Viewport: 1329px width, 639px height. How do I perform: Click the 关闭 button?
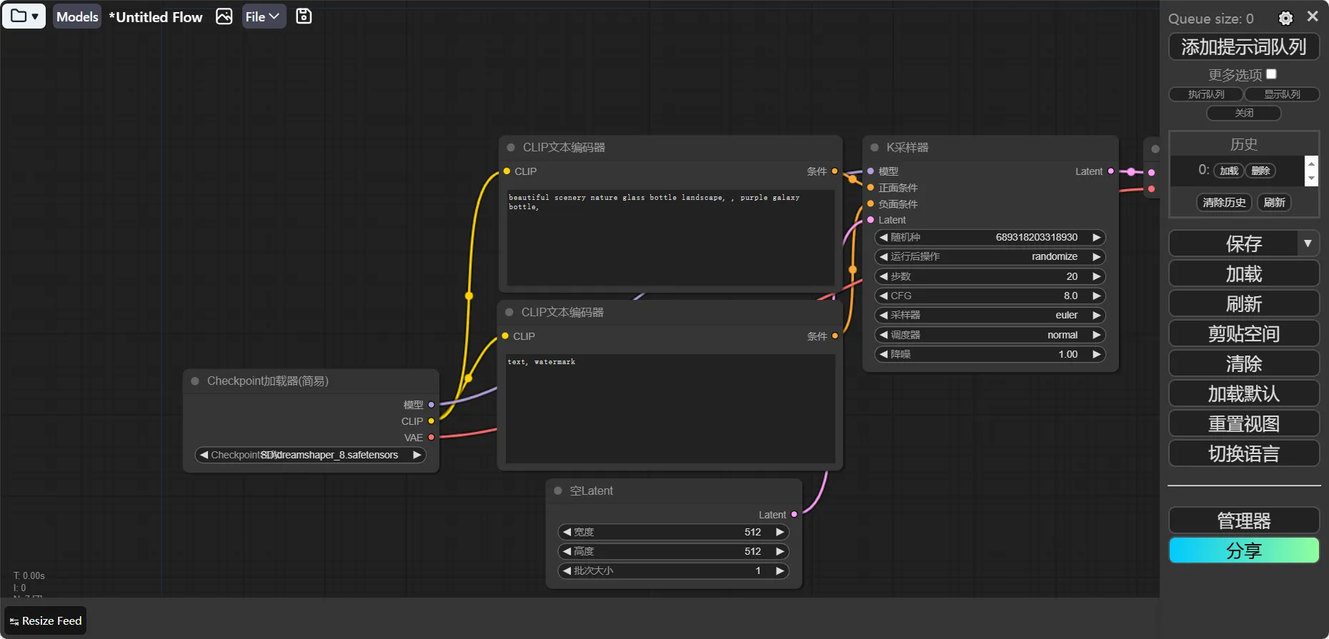[1244, 113]
